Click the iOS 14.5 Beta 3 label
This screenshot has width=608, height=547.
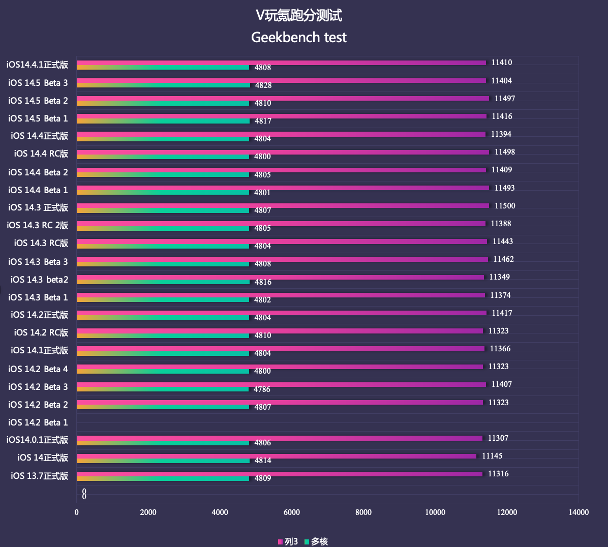[x=38, y=82]
